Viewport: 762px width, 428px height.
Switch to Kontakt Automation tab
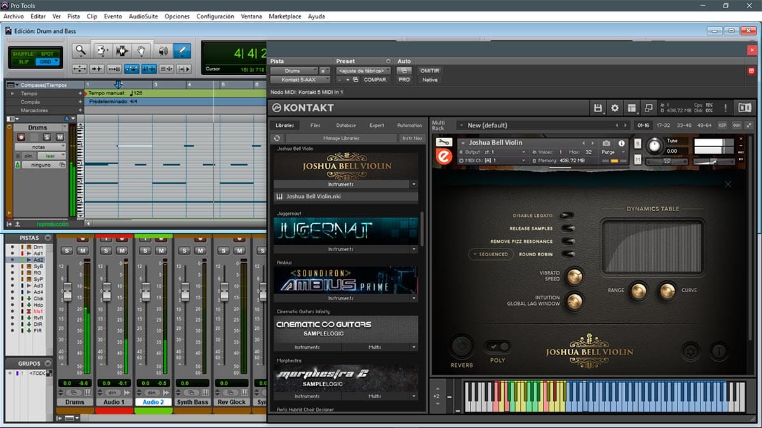tap(410, 126)
